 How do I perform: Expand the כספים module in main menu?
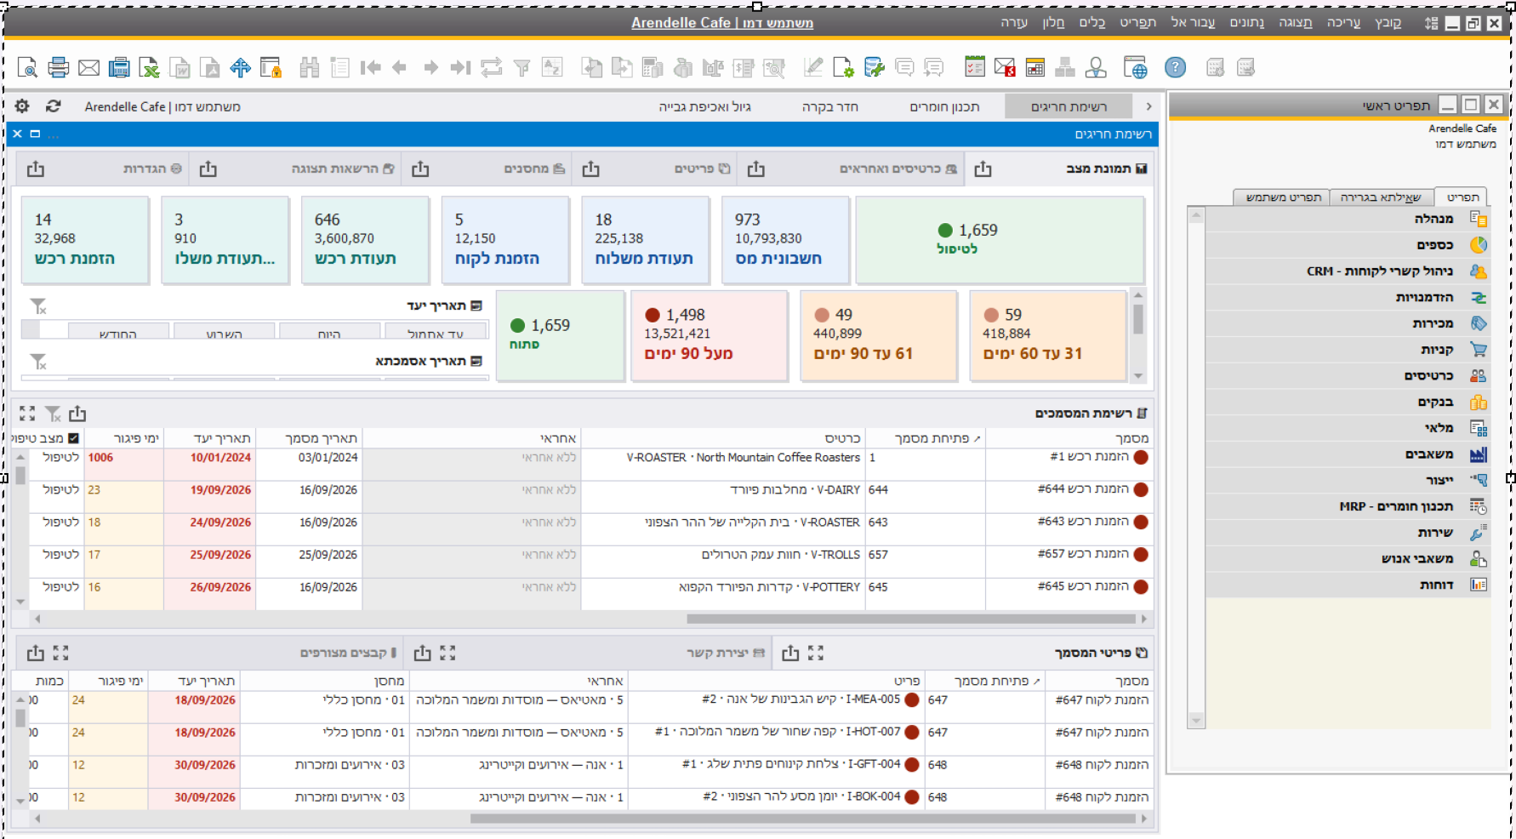pos(1348,245)
